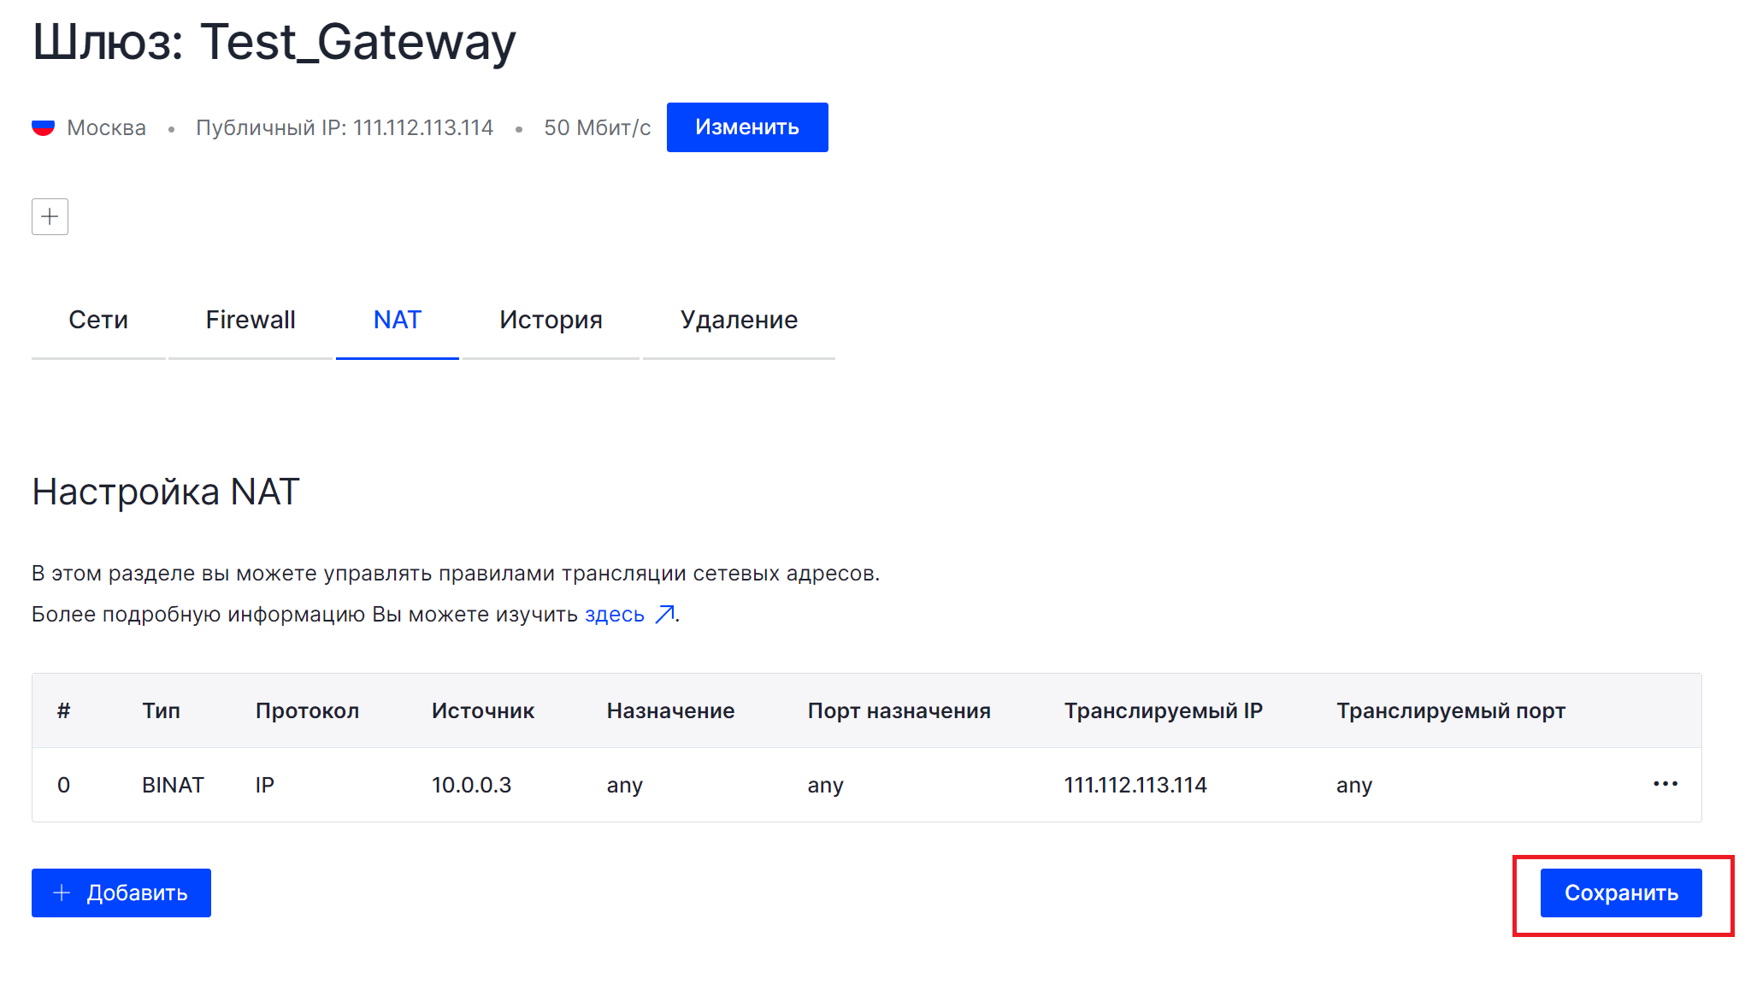1751x990 pixels.
Task: Click the plus icon below Москва
Action: click(x=50, y=216)
